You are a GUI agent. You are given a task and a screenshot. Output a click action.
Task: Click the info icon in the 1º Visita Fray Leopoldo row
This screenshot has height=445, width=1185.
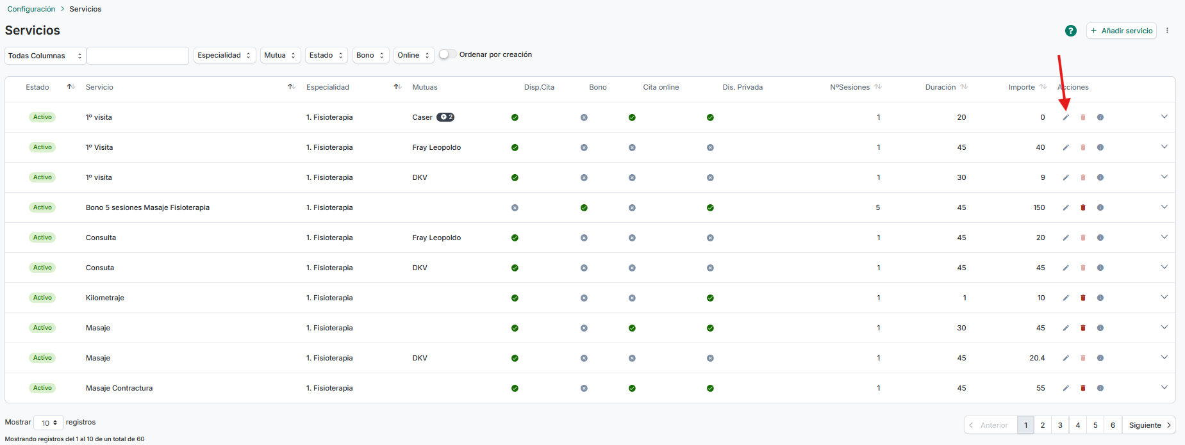click(1100, 147)
